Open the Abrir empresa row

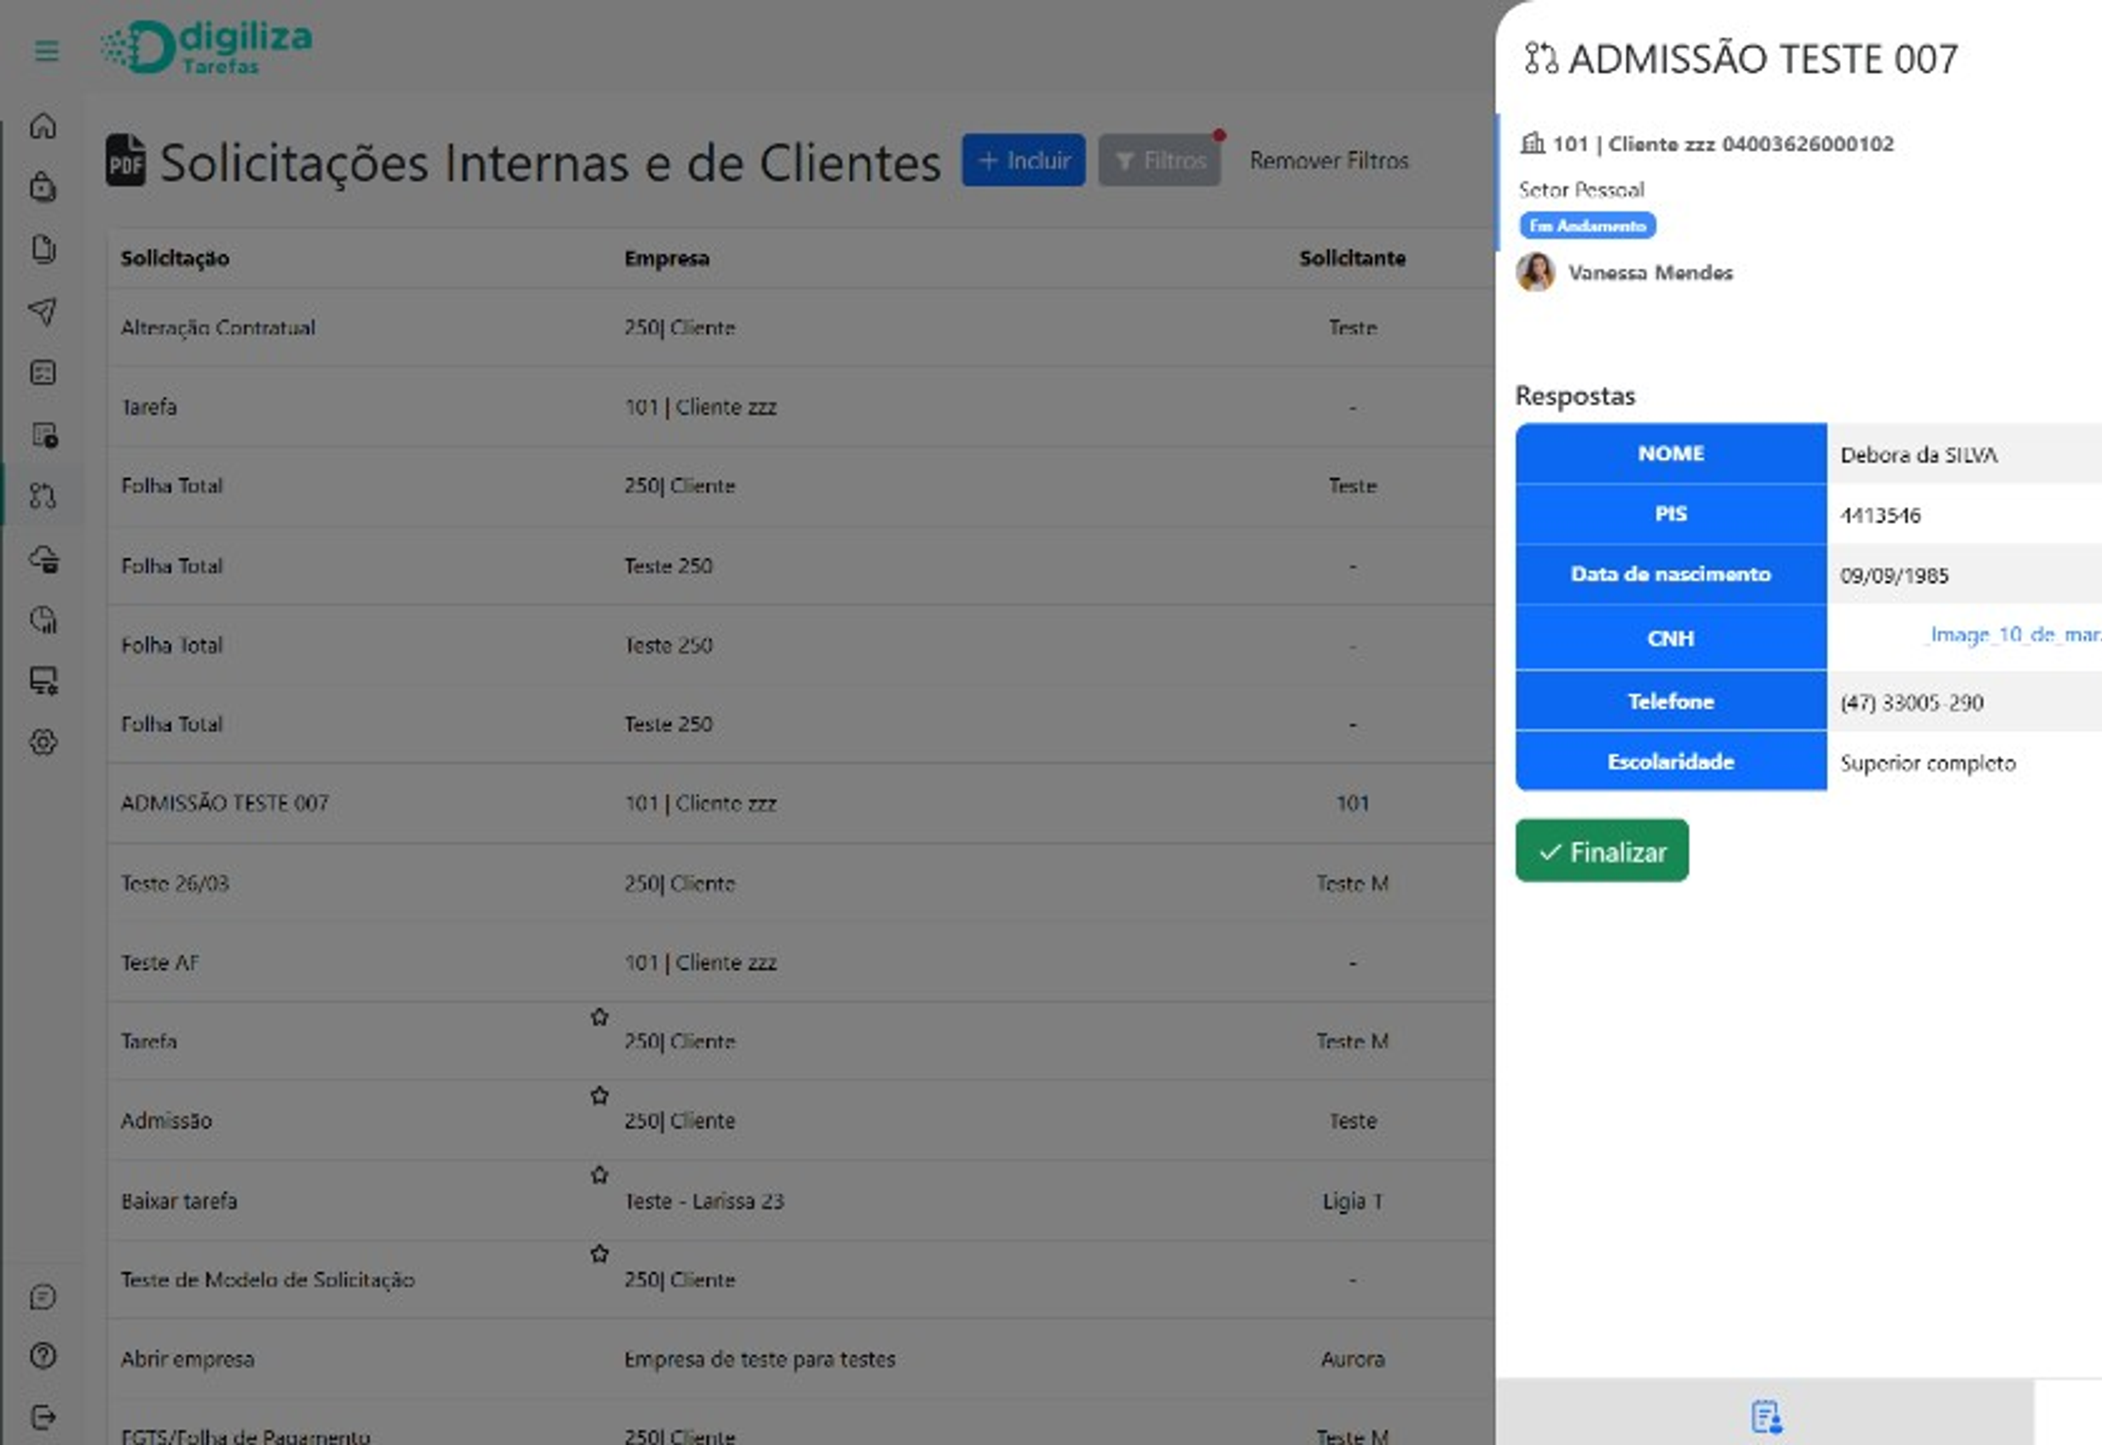[800, 1359]
